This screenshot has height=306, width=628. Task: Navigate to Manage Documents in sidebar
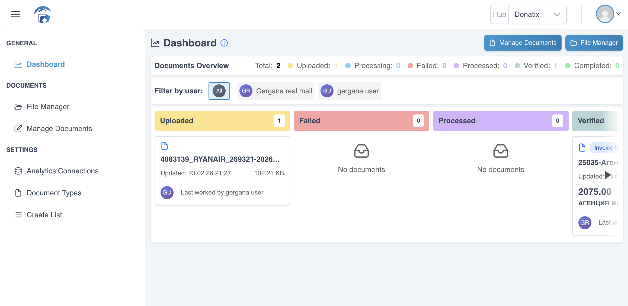[x=59, y=129]
